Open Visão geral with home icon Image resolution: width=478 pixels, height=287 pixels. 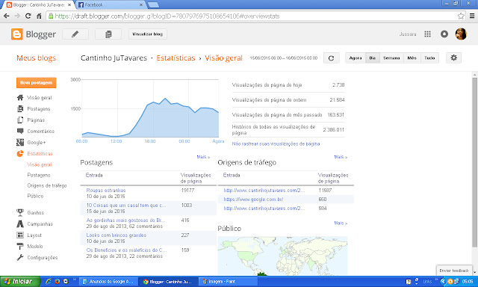coord(20,98)
